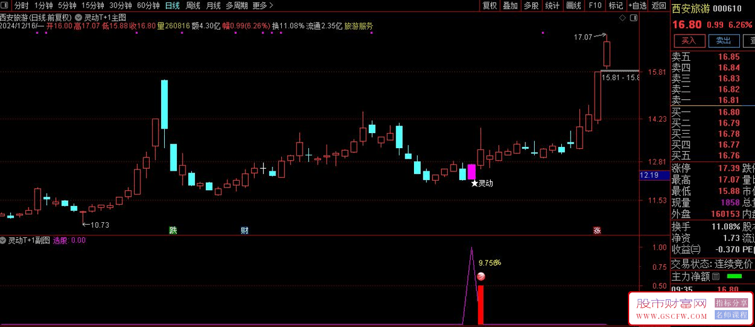Open 多周期 multi-period view
This screenshot has height=327, width=755.
click(x=237, y=6)
